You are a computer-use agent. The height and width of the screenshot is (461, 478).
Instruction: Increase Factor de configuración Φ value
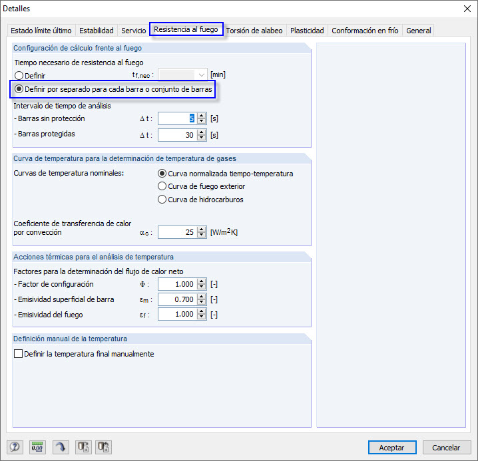pos(202,281)
